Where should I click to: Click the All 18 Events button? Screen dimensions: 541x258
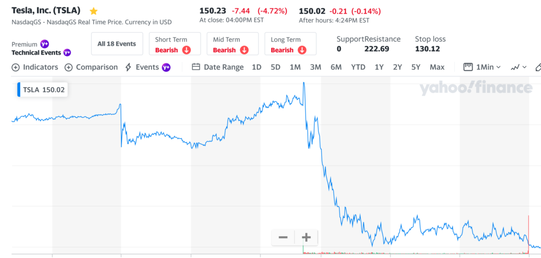(117, 44)
